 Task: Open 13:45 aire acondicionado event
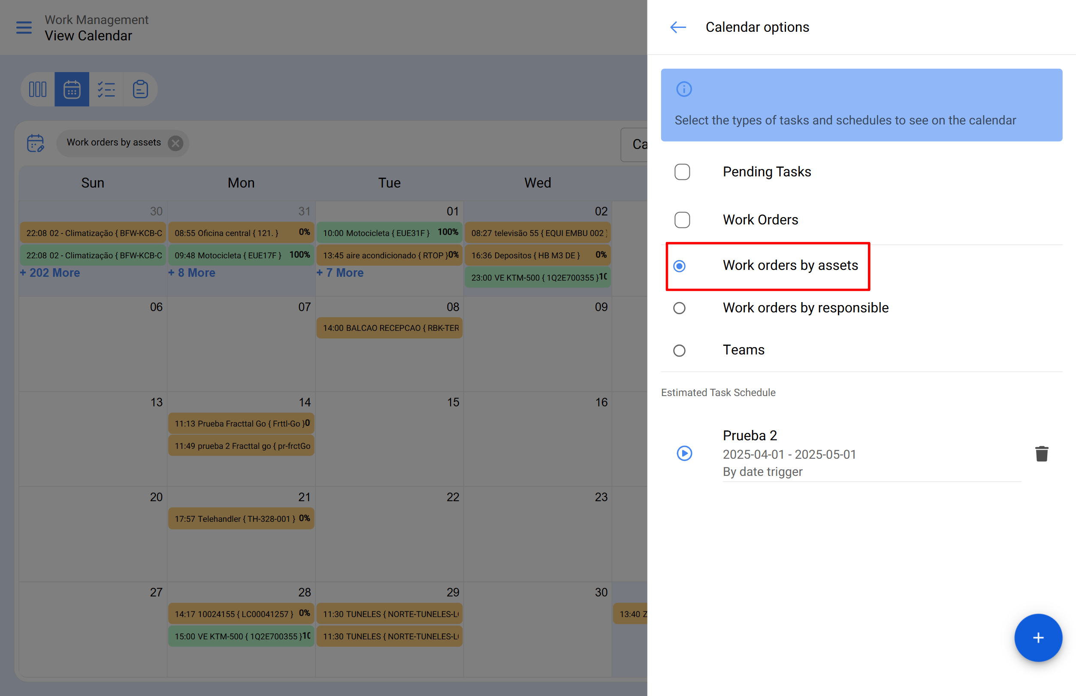pos(390,255)
